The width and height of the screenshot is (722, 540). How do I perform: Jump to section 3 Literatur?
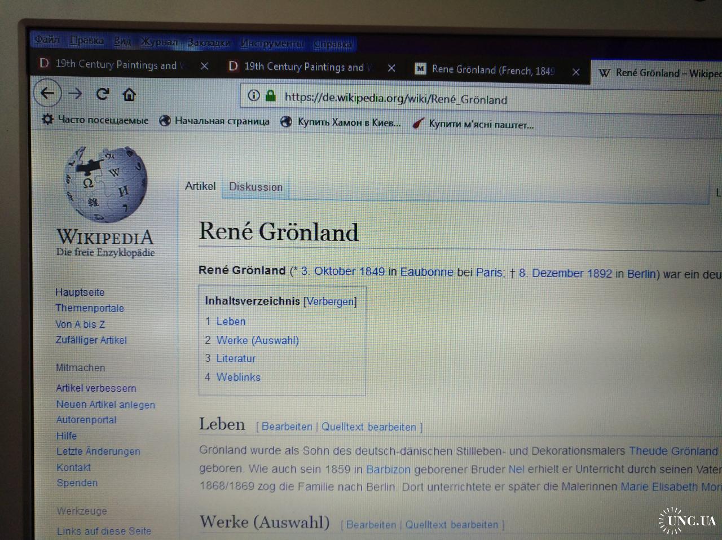pyautogui.click(x=230, y=358)
